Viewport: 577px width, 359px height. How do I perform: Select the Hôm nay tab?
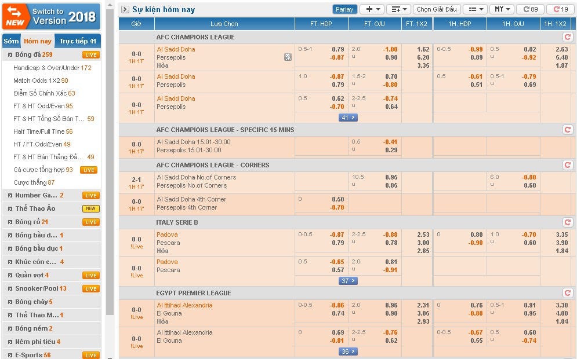pyautogui.click(x=38, y=41)
